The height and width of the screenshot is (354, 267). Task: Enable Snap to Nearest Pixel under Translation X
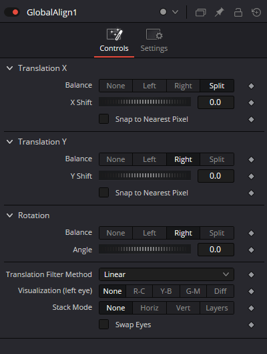(x=103, y=119)
